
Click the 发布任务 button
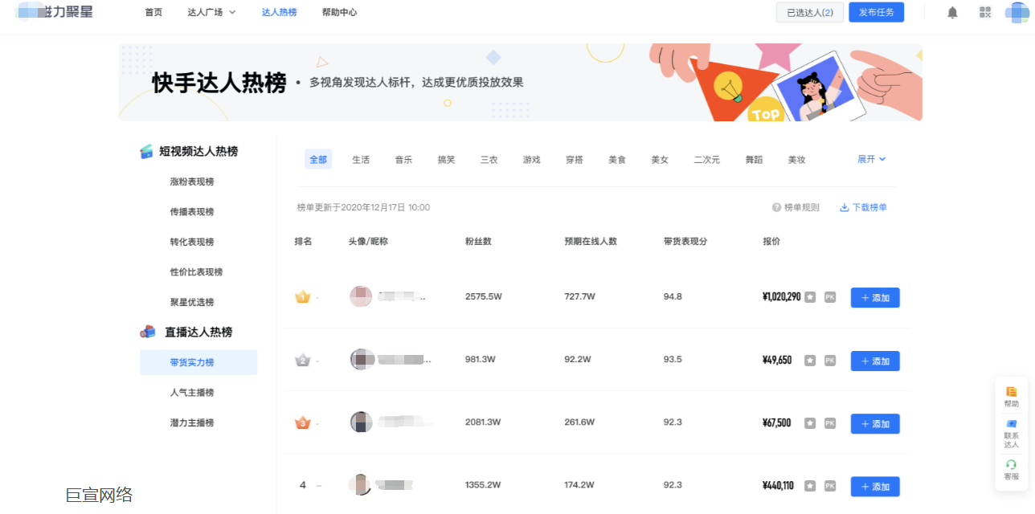pyautogui.click(x=876, y=12)
